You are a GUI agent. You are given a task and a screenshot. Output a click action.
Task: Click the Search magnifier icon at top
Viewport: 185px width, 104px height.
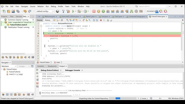click(136, 6)
